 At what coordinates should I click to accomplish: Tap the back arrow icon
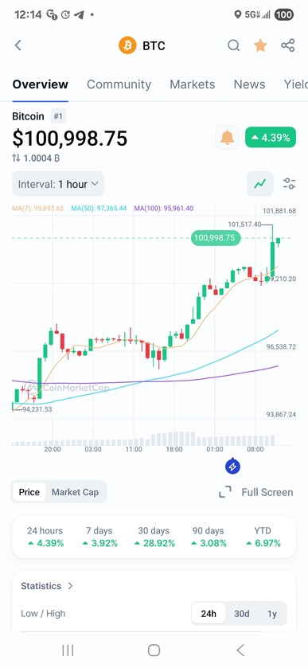coord(18,45)
